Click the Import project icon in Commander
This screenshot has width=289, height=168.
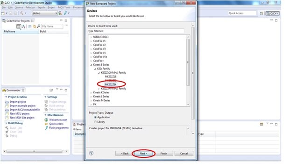(x=7, y=102)
